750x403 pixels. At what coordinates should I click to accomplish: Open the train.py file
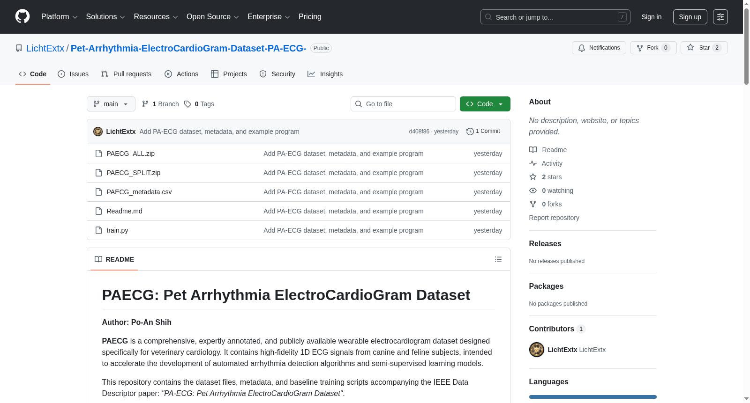point(117,230)
